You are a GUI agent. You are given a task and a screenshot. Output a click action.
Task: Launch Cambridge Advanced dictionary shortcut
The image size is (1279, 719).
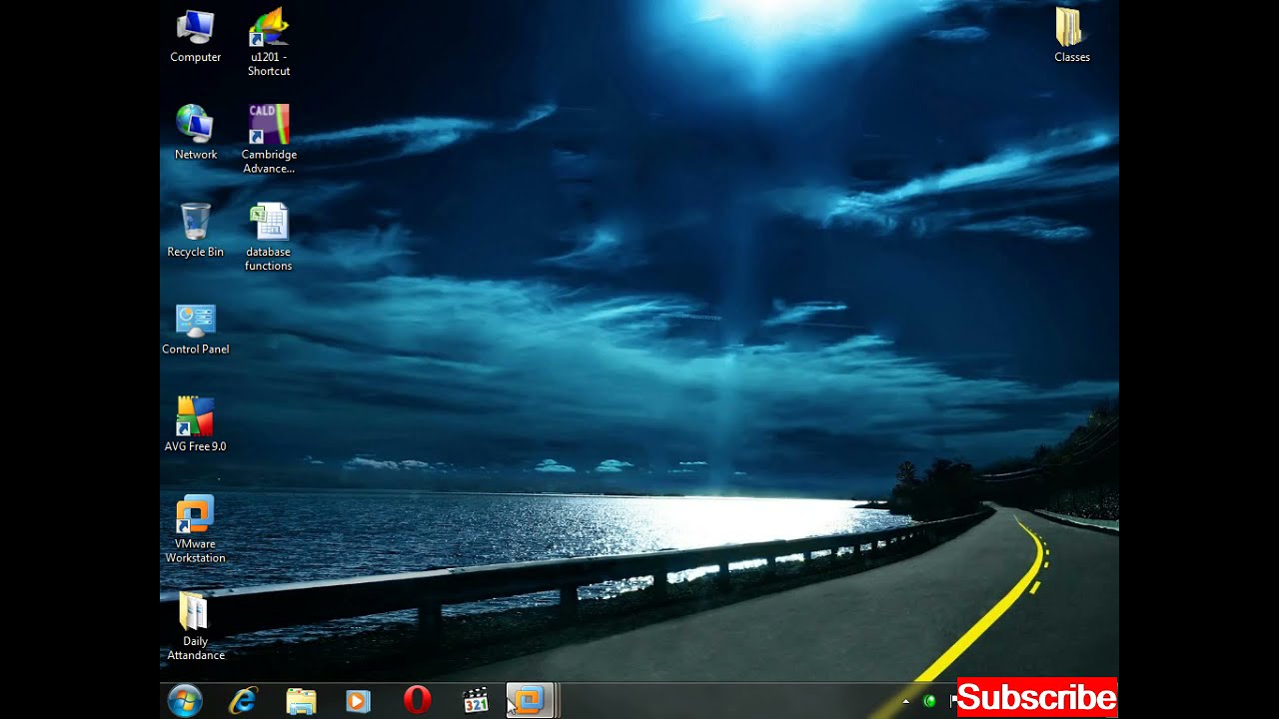click(x=269, y=140)
